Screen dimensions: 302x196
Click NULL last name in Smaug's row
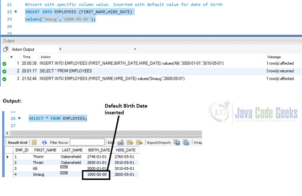click(x=64, y=173)
